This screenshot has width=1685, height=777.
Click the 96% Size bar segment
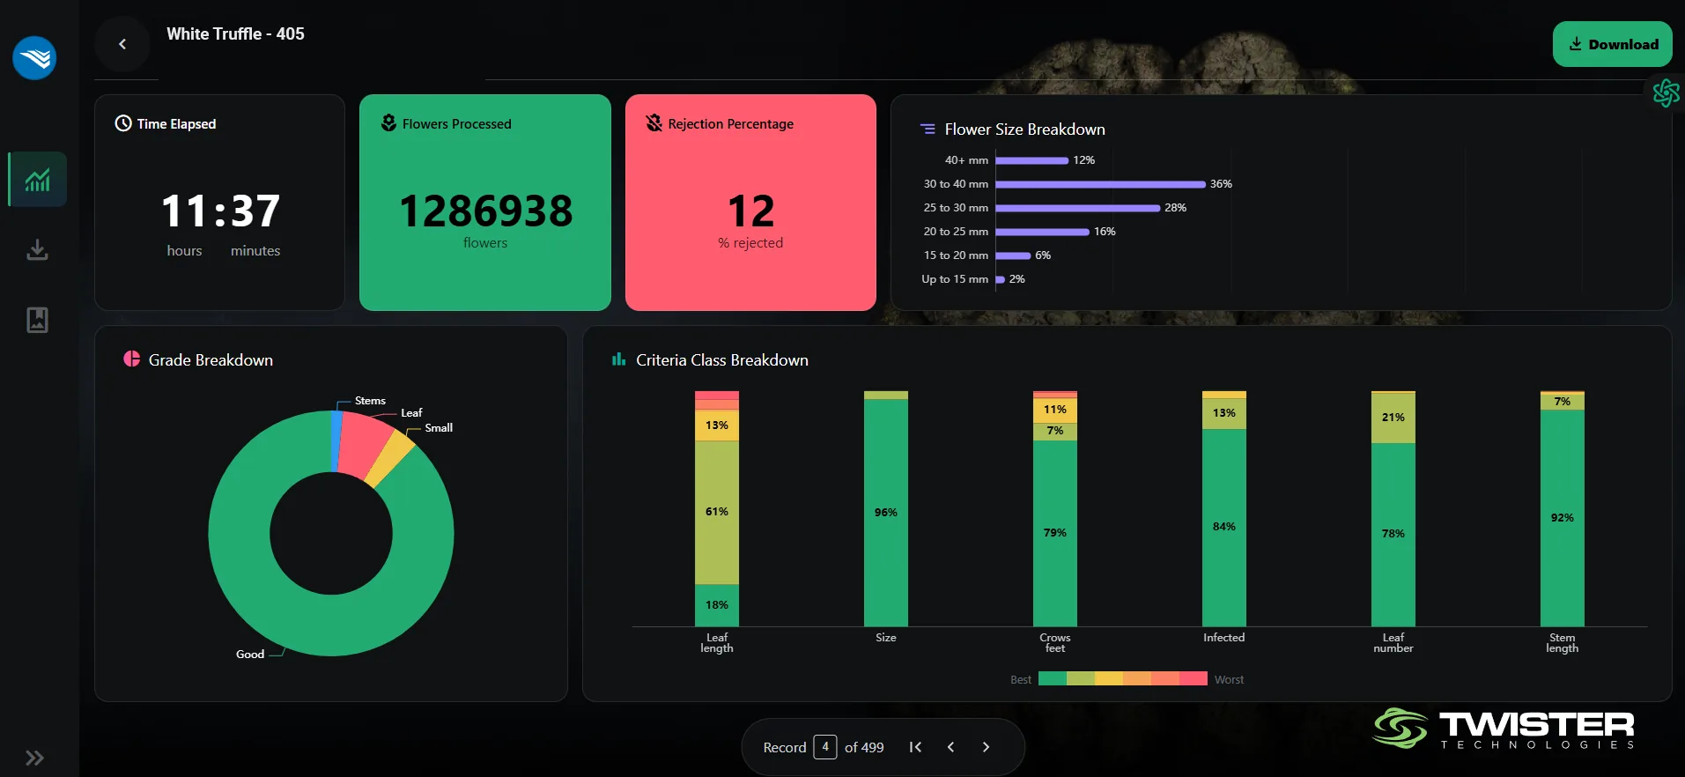coord(885,513)
